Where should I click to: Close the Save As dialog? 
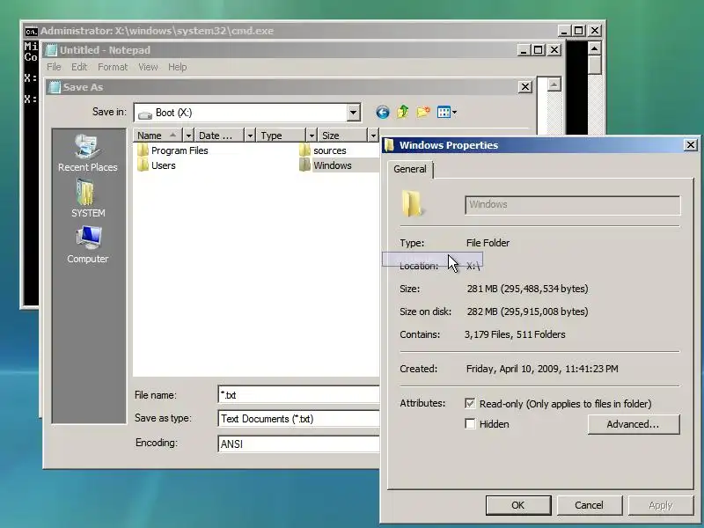click(x=525, y=86)
